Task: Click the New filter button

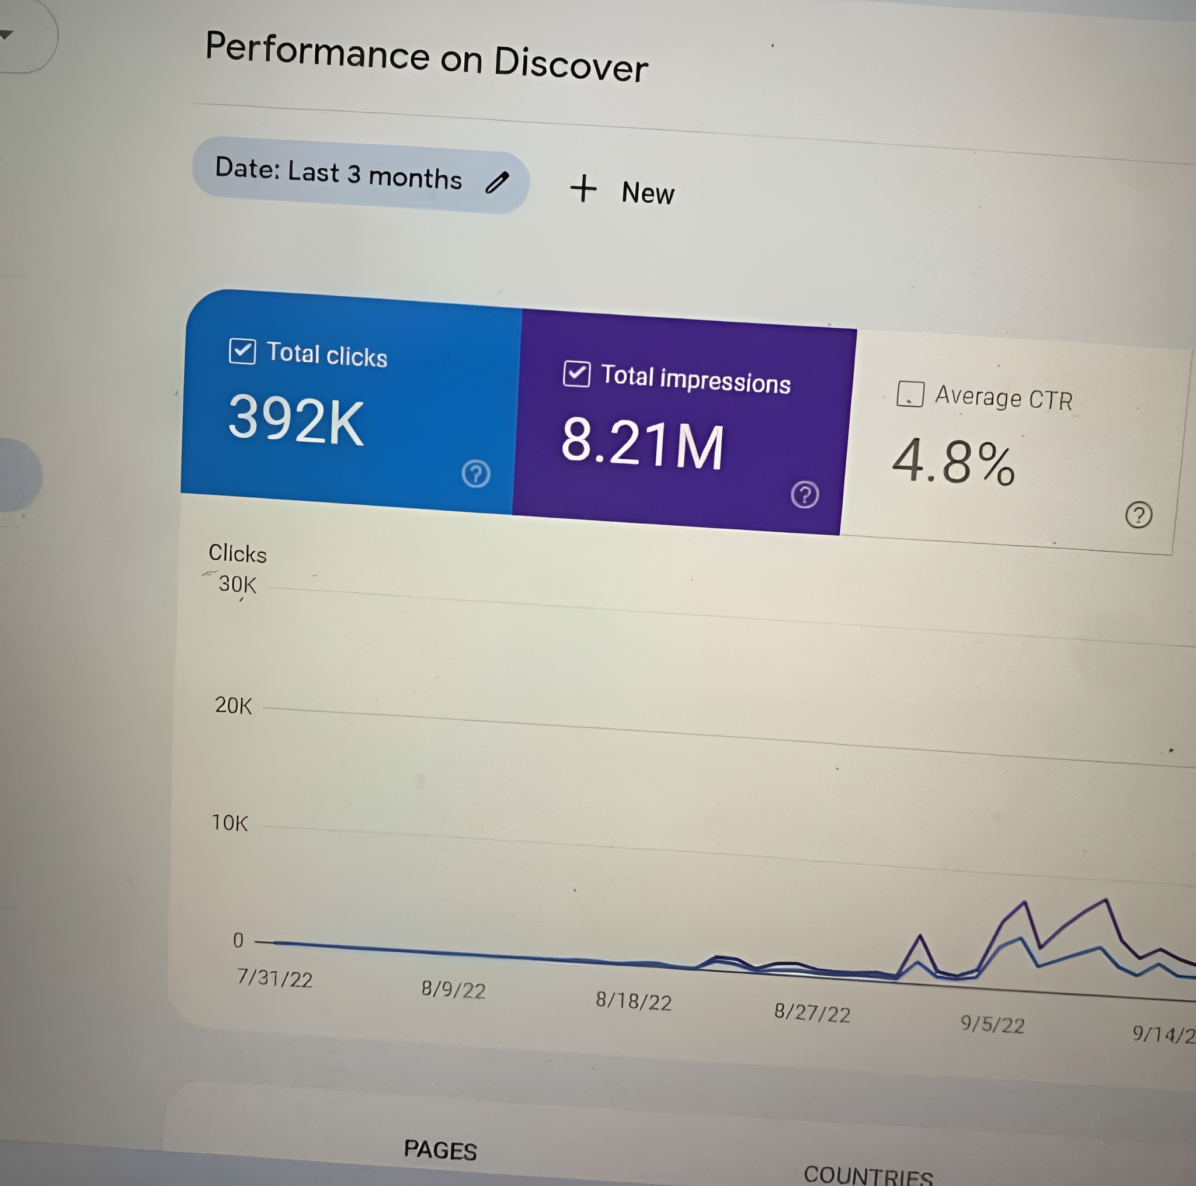Action: [648, 193]
